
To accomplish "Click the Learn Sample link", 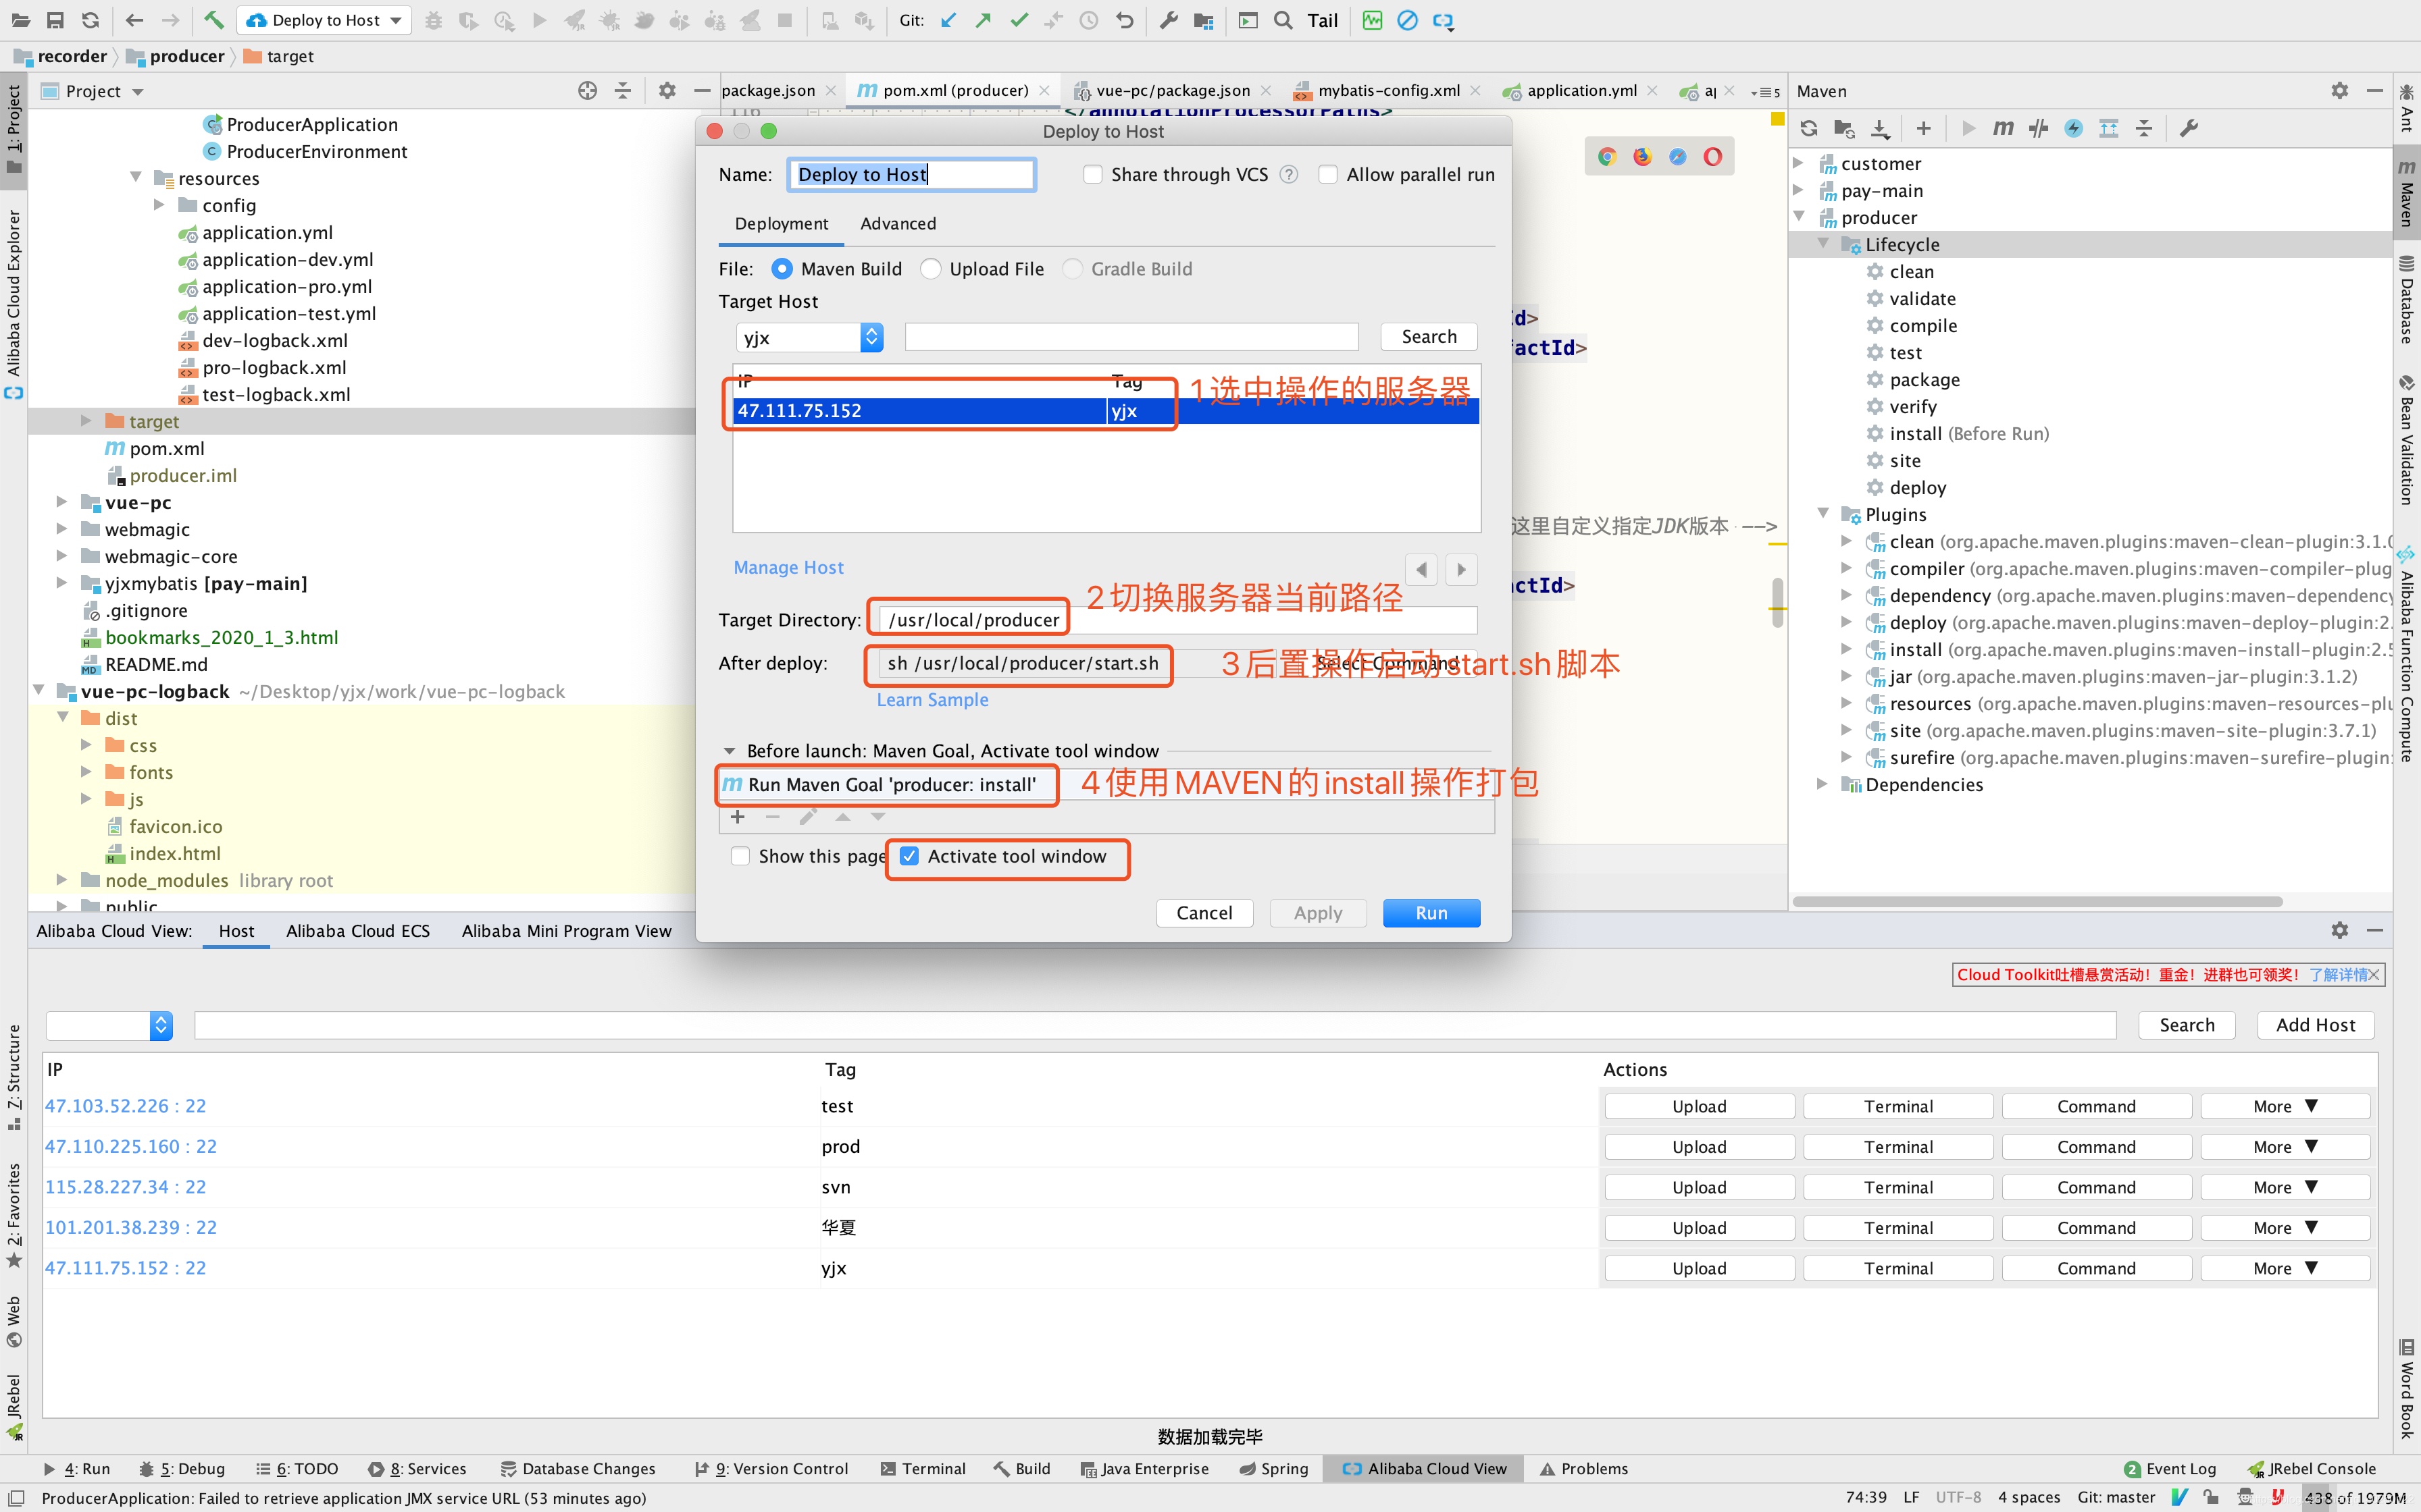I will tap(931, 699).
